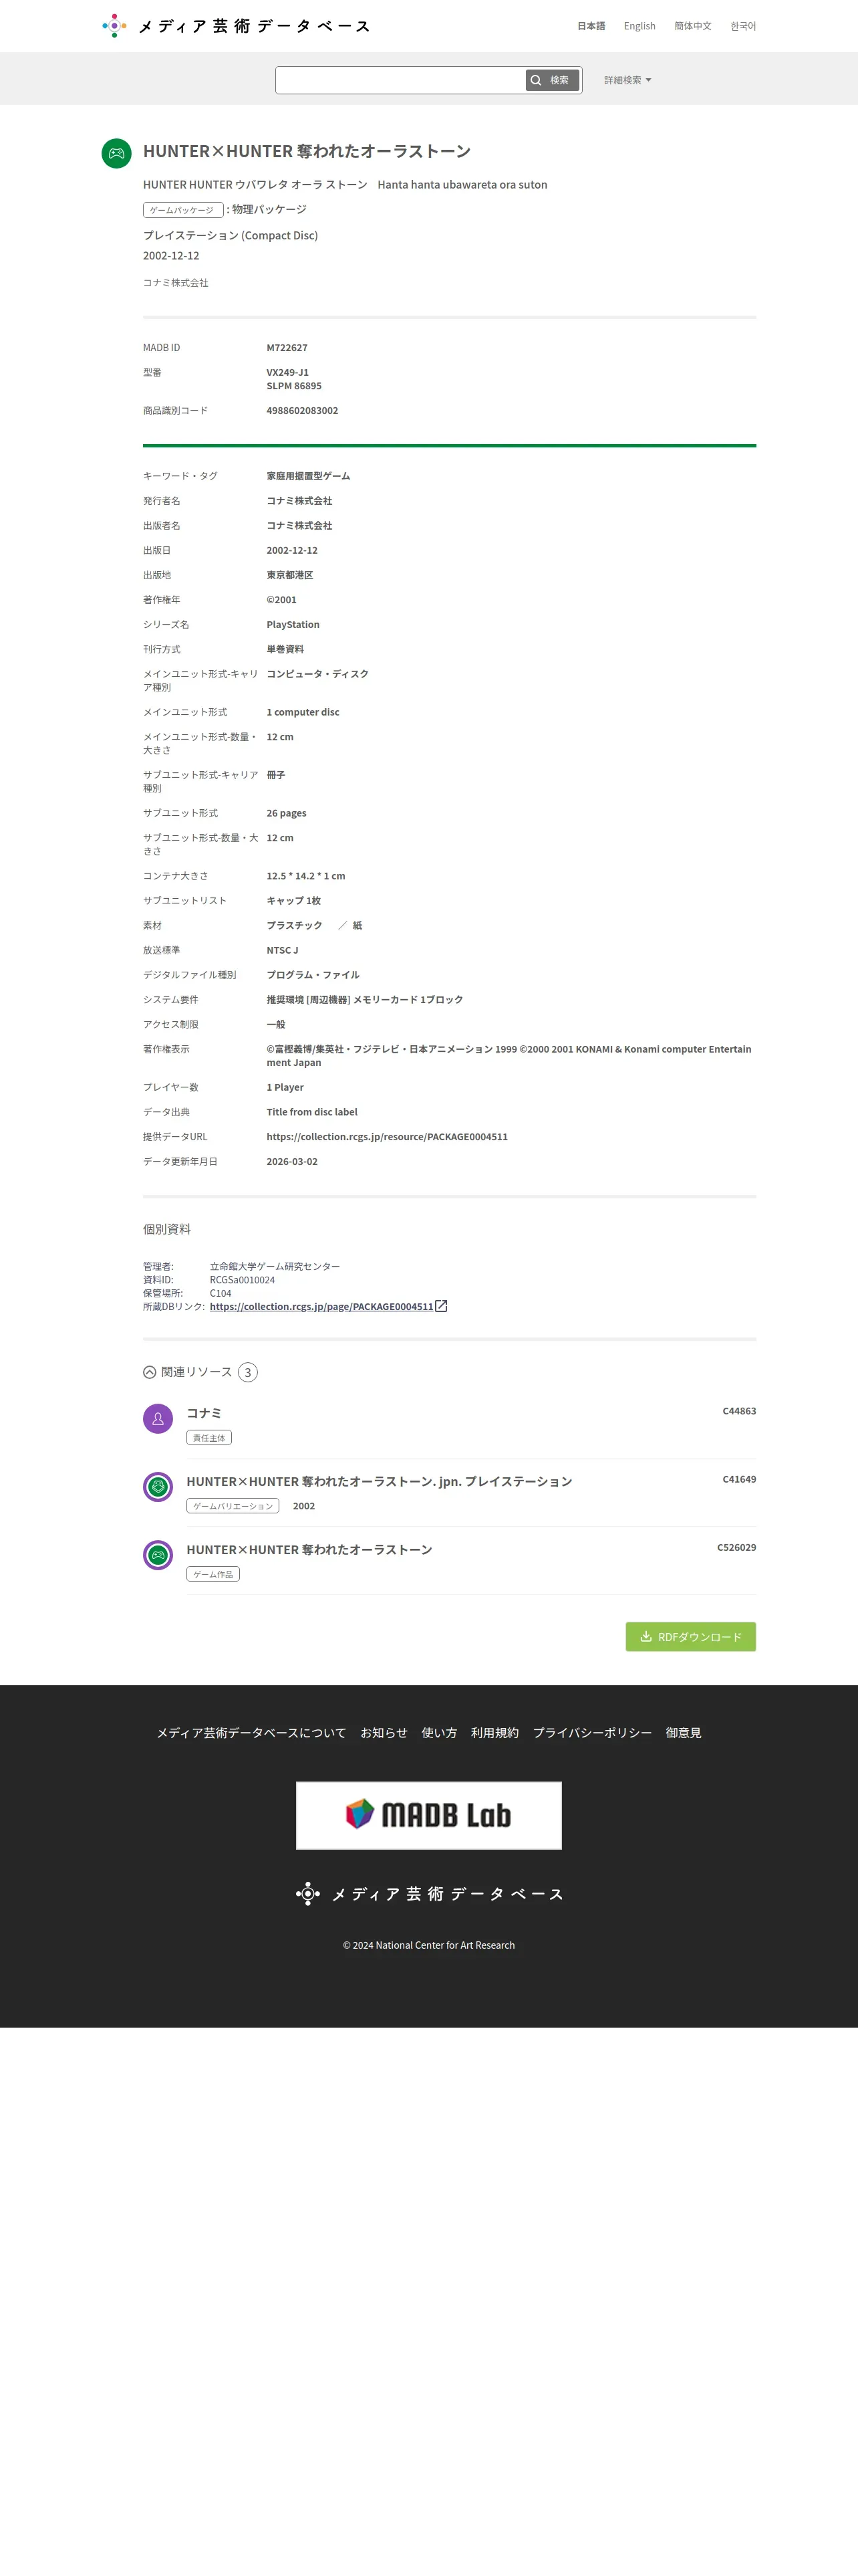Click the 検索 search button
Image resolution: width=858 pixels, height=2576 pixels.
point(553,80)
